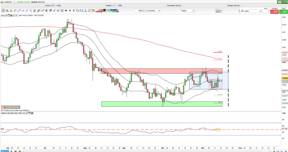Open the RSI indicator wrench settings
The width and height of the screenshot is (288, 152).
27,113
